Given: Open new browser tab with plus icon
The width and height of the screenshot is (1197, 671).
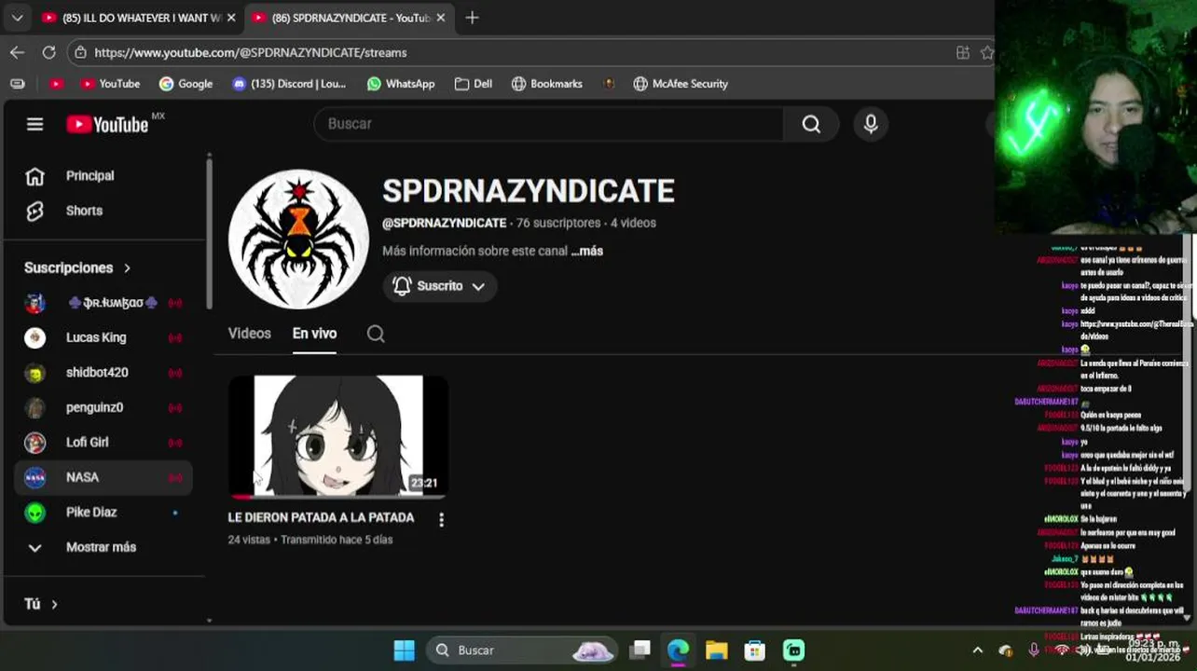Looking at the screenshot, I should coord(472,18).
